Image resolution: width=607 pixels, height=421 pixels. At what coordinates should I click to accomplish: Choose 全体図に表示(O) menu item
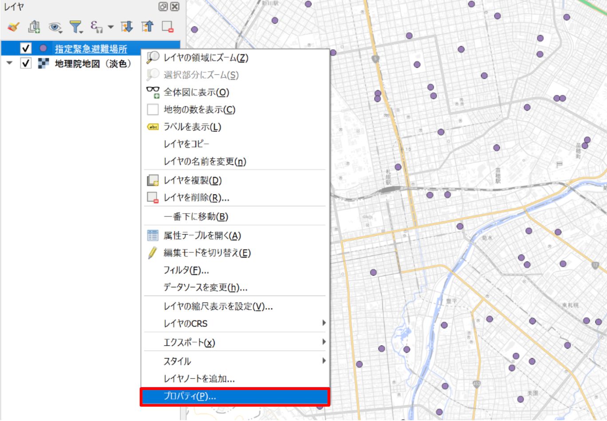pyautogui.click(x=235, y=92)
